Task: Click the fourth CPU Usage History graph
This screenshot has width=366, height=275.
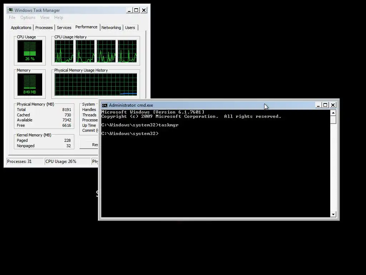Action: pos(127,51)
